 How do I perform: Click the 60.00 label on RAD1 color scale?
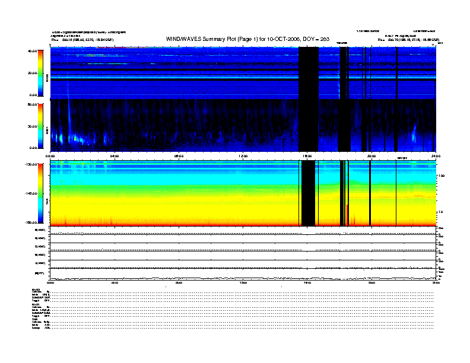[32, 104]
